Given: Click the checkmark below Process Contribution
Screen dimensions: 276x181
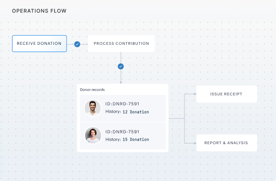Looking at the screenshot, I should [120, 67].
